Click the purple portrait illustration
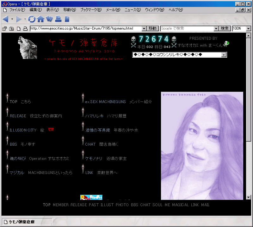Viewport: 253px width, 227px height. 202,146
